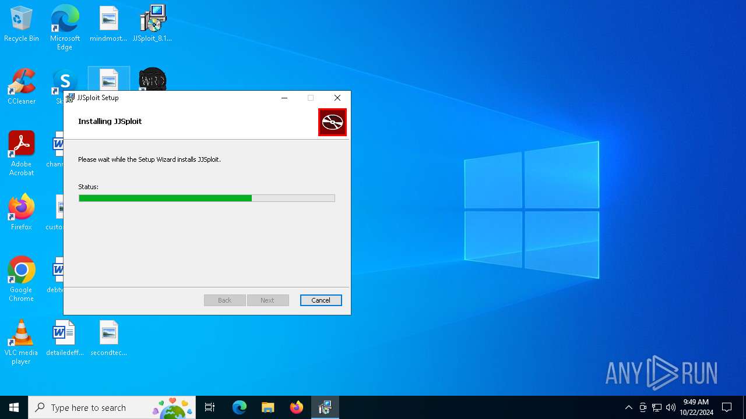746x419 pixels.
Task: Click the Status label text
Action: (89, 187)
